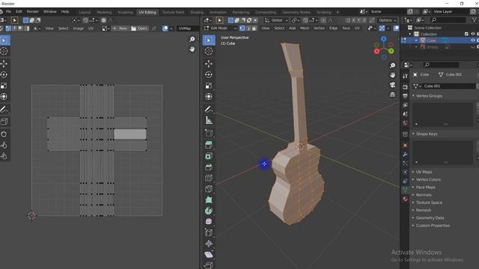Select the Shrink/Fatten tool
This screenshot has width=479, height=269.
click(209, 244)
